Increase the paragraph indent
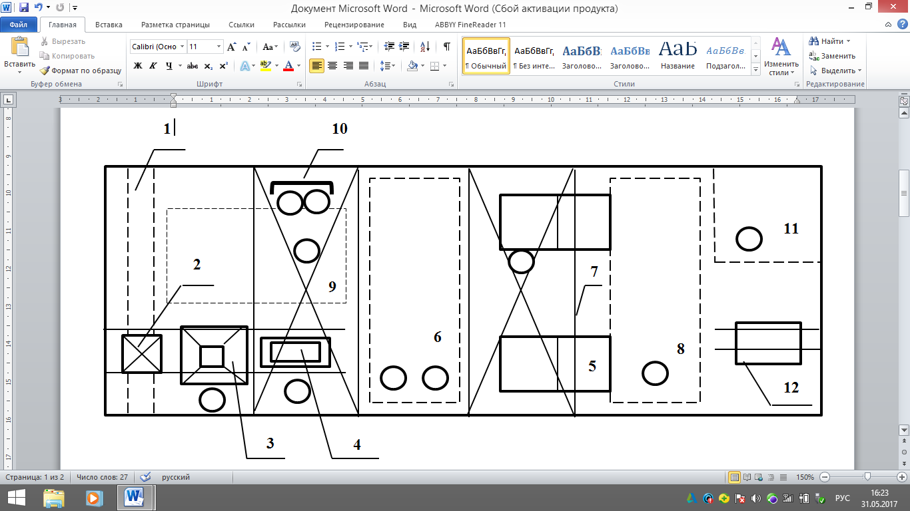This screenshot has width=910, height=511. 405,47
